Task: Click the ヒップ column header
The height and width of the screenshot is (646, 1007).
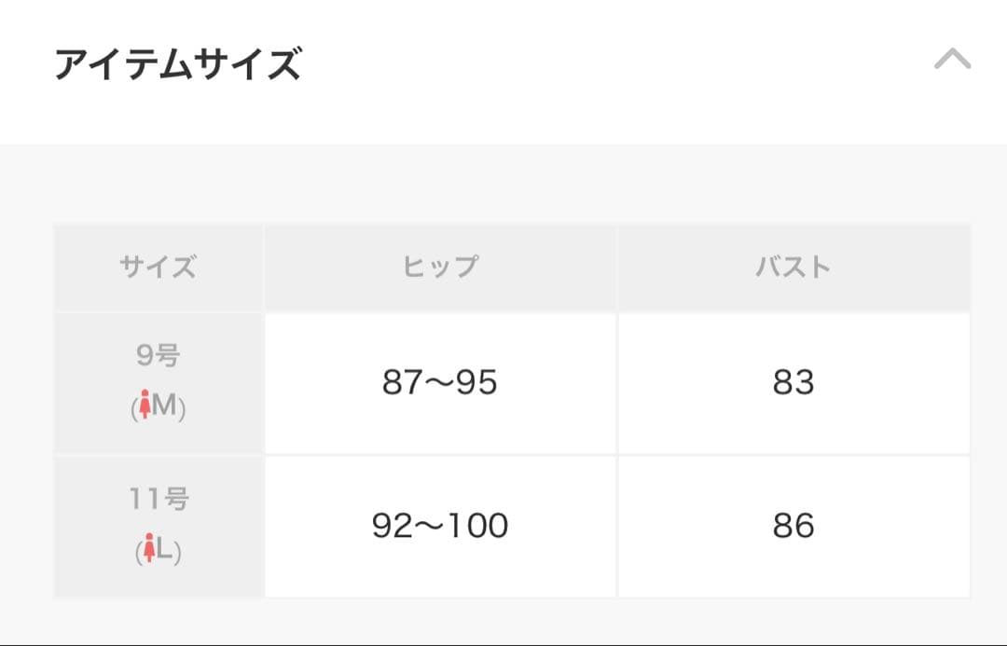Action: tap(438, 268)
